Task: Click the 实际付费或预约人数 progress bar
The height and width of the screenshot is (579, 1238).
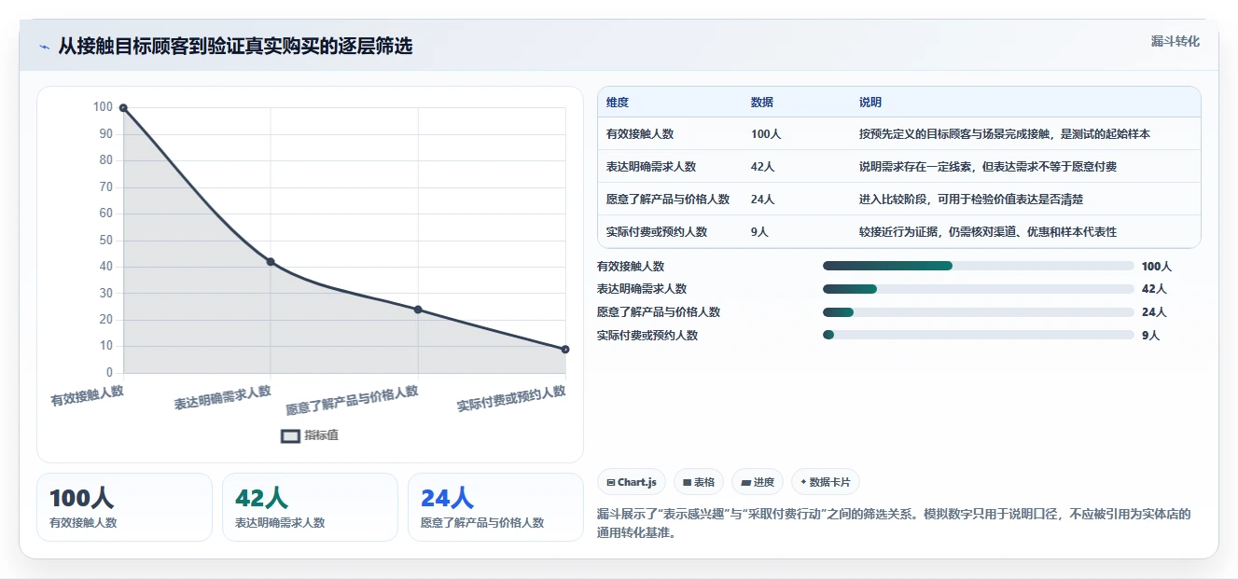Action: point(979,335)
